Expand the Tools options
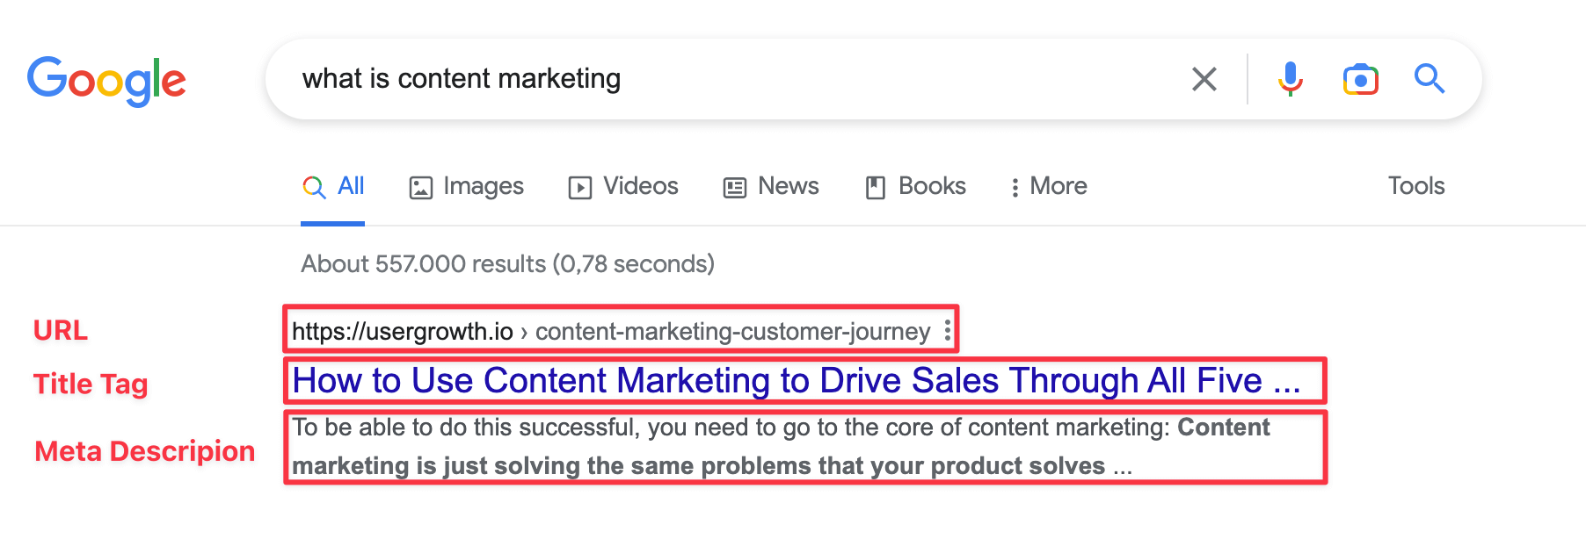The height and width of the screenshot is (539, 1586). pyautogui.click(x=1415, y=186)
